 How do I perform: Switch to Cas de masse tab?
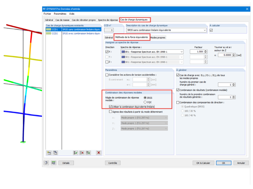(62, 20)
